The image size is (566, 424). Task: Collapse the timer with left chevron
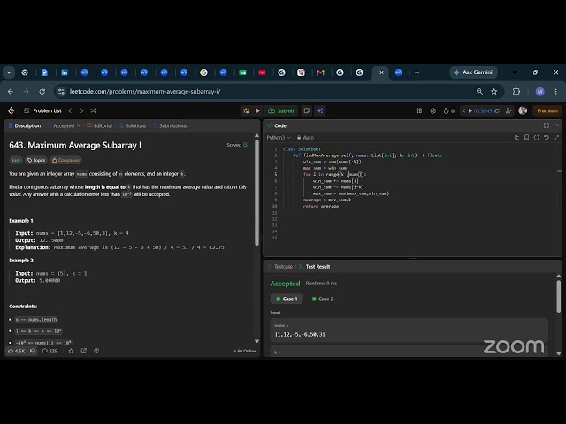[463, 110]
